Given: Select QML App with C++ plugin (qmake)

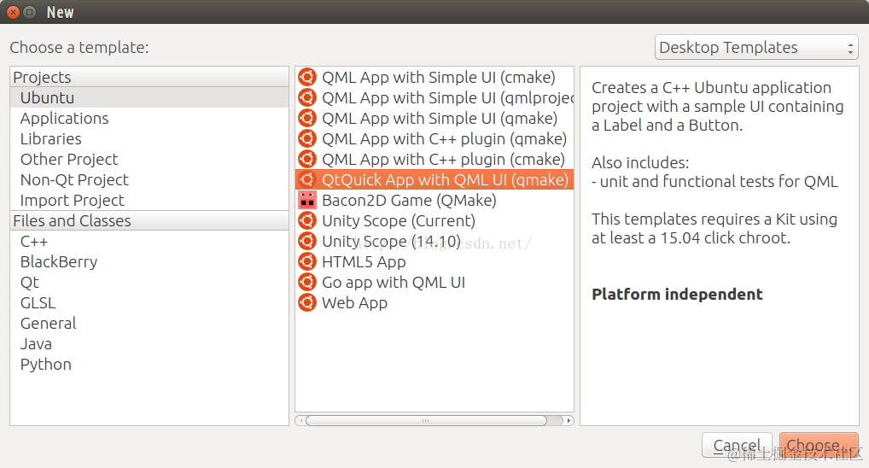Looking at the screenshot, I should (x=434, y=138).
